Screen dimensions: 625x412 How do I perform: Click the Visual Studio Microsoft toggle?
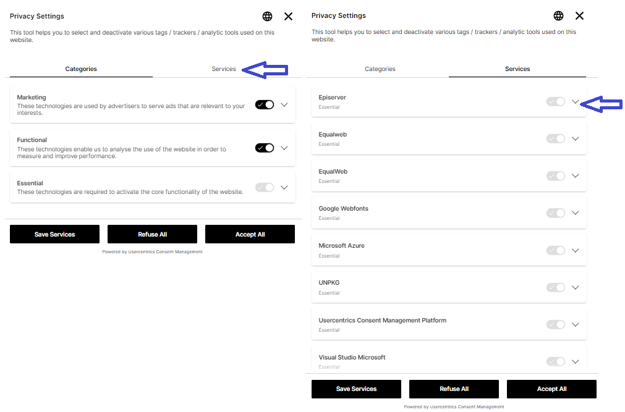coord(556,361)
